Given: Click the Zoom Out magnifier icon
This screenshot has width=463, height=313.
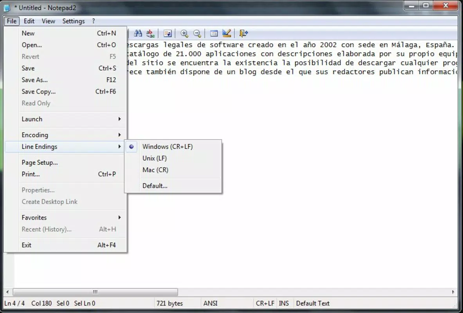Looking at the screenshot, I should pyautogui.click(x=197, y=33).
